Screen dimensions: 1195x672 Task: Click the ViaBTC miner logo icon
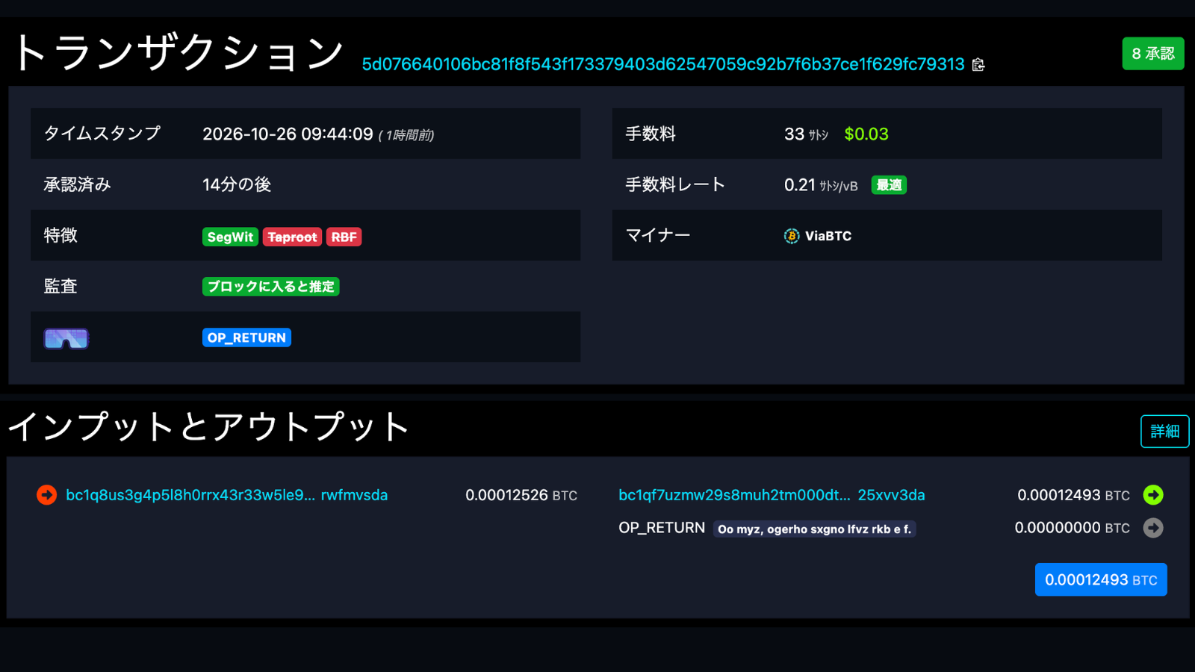point(792,236)
